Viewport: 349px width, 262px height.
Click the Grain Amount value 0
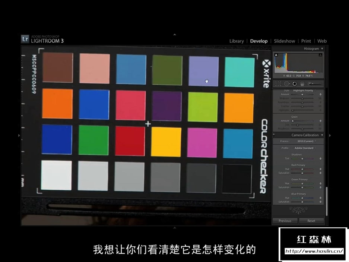321,121
